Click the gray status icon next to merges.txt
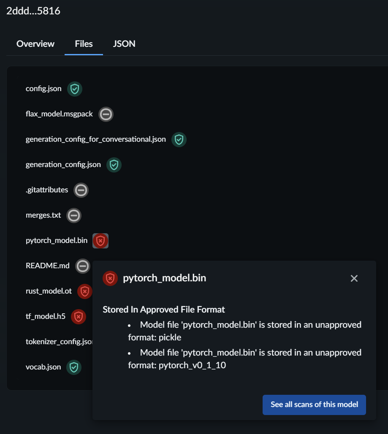The image size is (388, 434). pyautogui.click(x=73, y=216)
